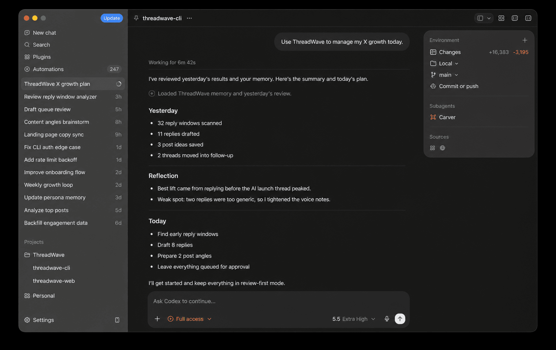Click the Search magnifier icon
The height and width of the screenshot is (350, 556).
click(x=27, y=45)
